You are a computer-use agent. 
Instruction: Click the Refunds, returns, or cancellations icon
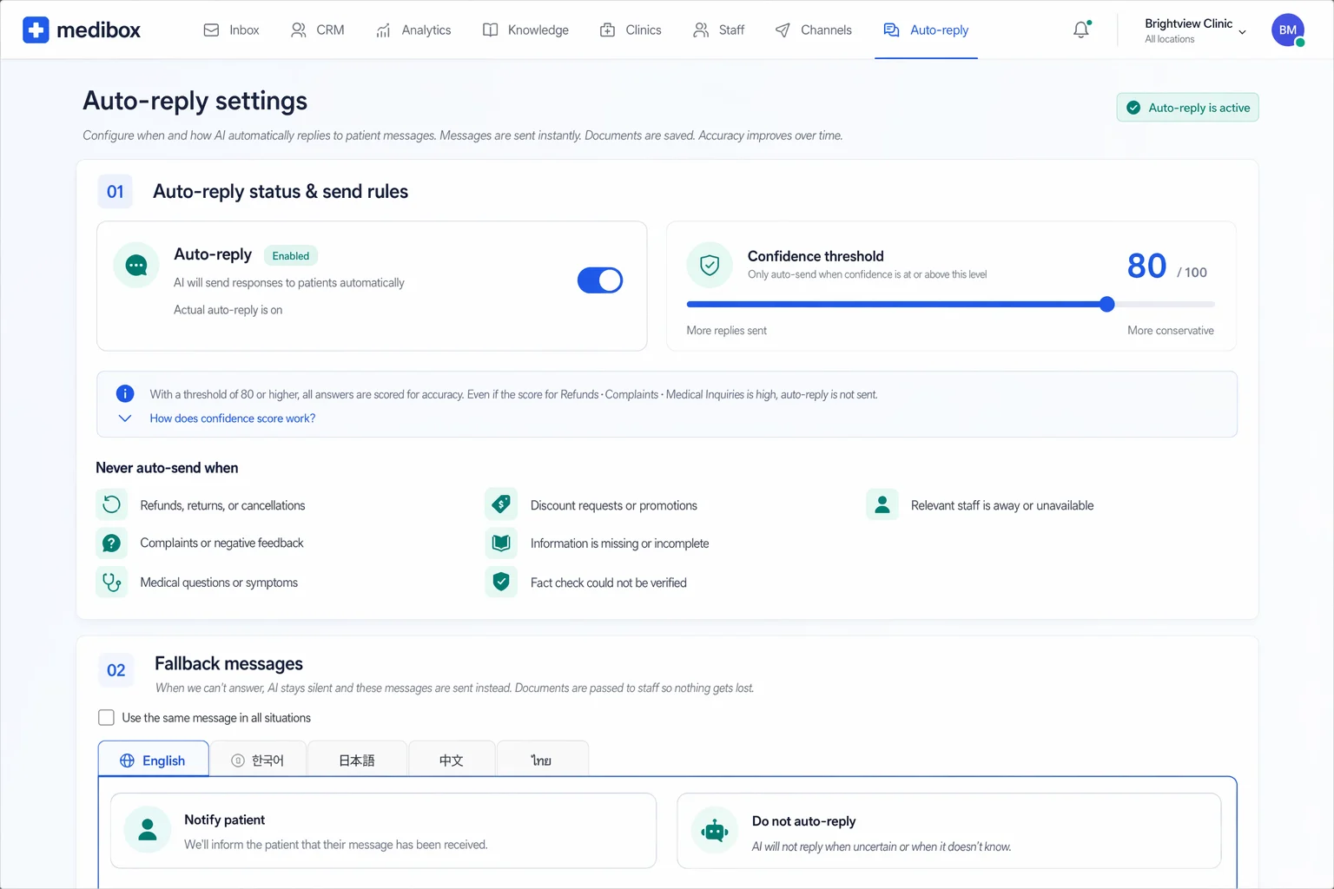[x=112, y=504]
